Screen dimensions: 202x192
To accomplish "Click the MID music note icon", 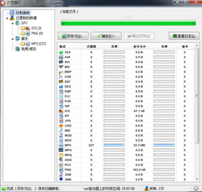I will [x=61, y=130].
